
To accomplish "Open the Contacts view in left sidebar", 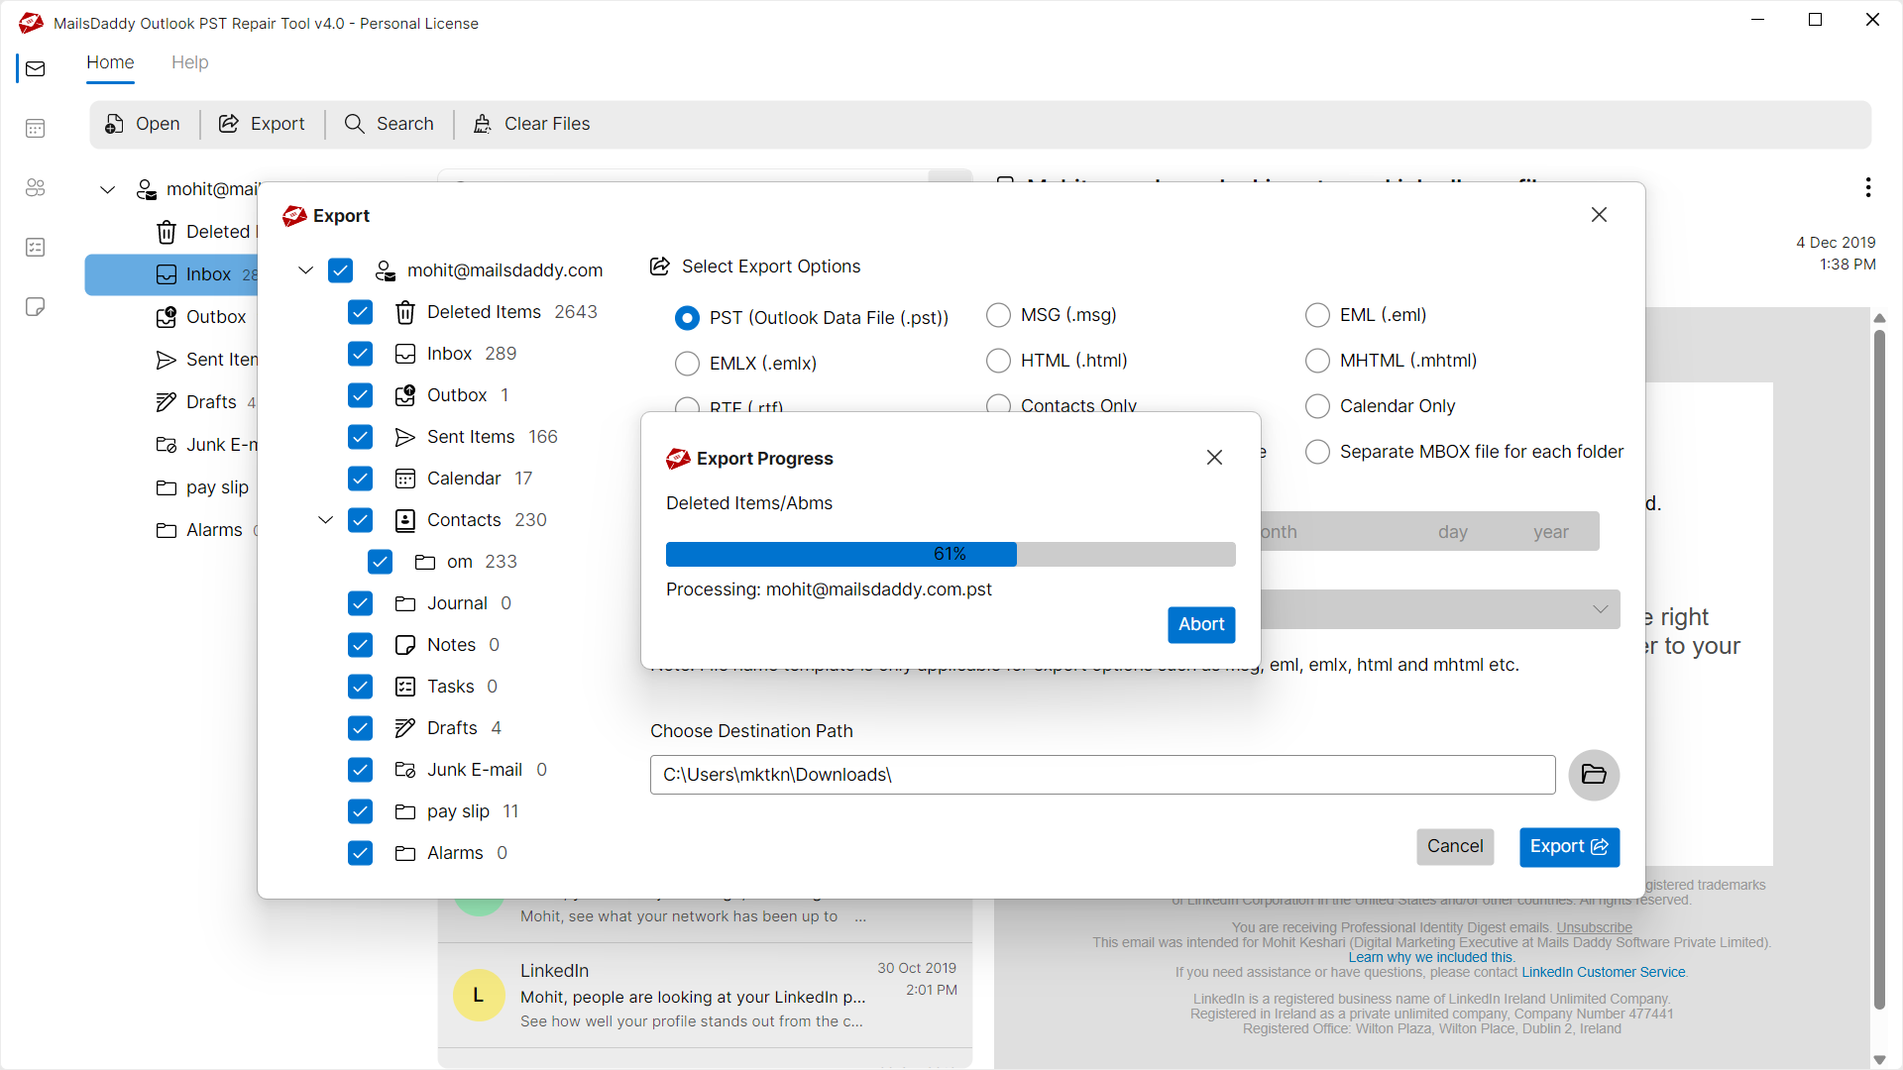I will coord(36,187).
